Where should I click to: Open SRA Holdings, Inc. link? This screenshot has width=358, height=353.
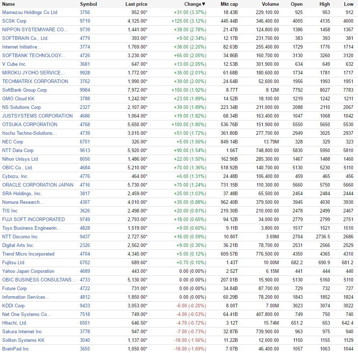[x=22, y=193]
